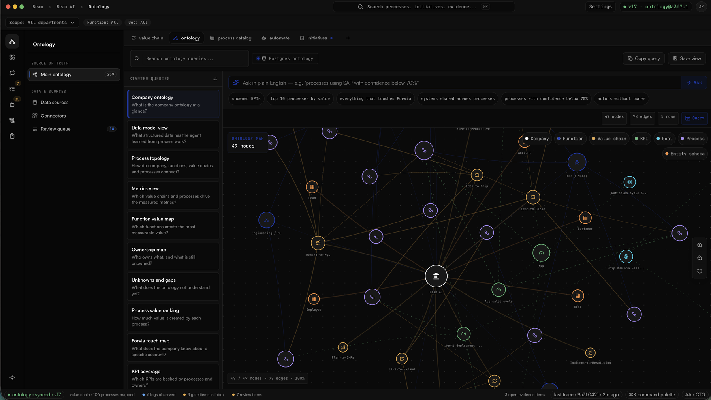Click the Ask button
Viewport: 711px width, 400px height.
click(694, 83)
